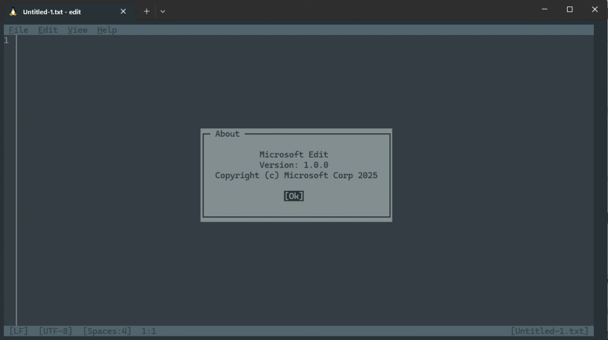Click the Linux penguin tab icon
Screen dimensions: 608x340
(13, 12)
